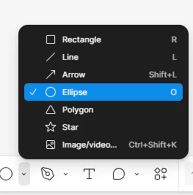The image size is (193, 195).
Task: Choose the Arrow tool icon
Action: pyautogui.click(x=51, y=74)
